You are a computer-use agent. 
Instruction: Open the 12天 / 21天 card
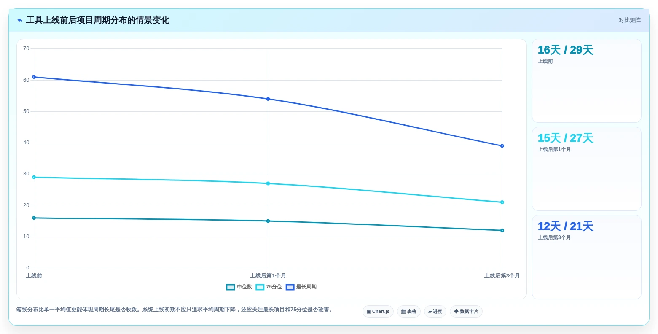coord(586,257)
